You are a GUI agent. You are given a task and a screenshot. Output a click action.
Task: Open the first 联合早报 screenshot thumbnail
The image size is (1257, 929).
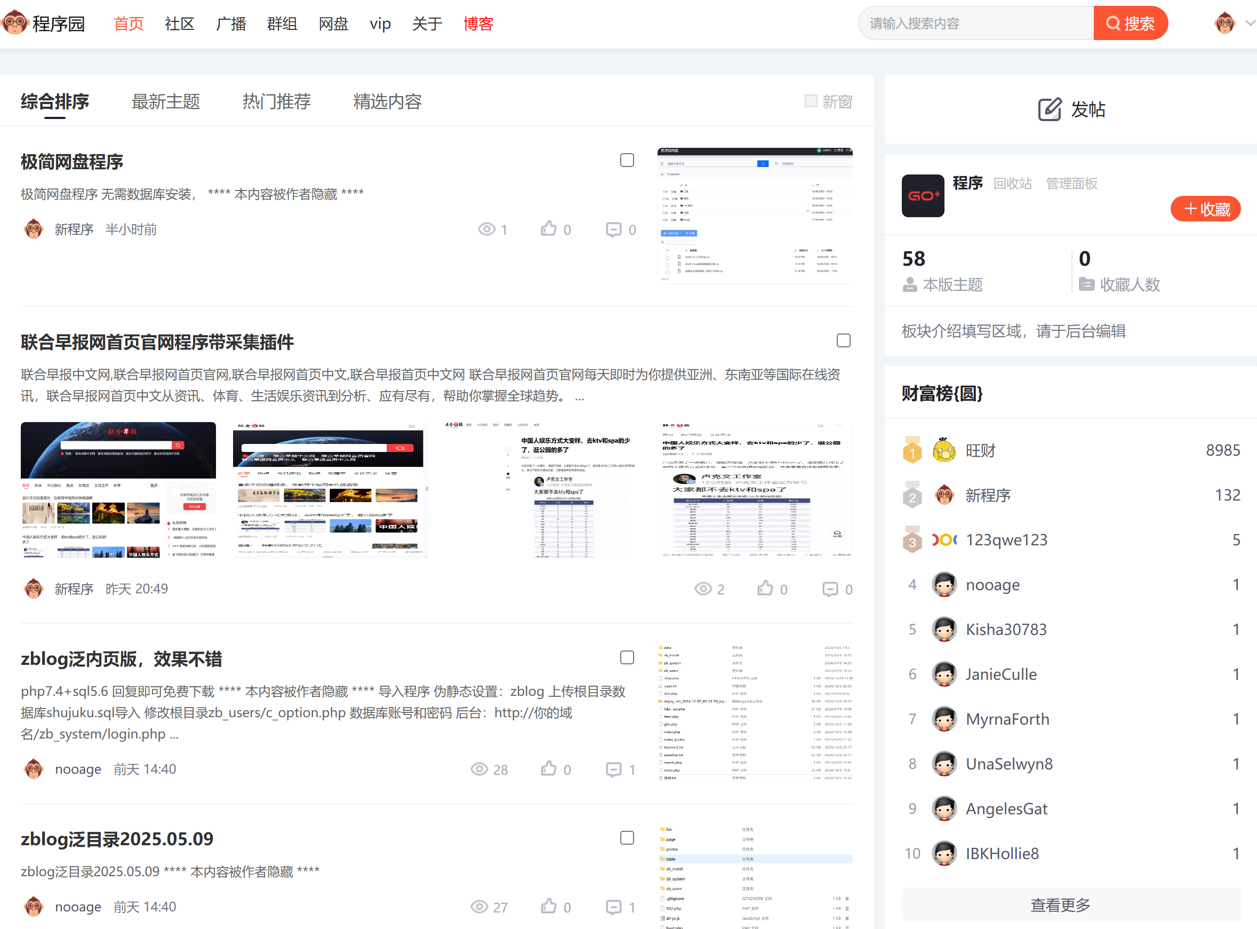[118, 490]
